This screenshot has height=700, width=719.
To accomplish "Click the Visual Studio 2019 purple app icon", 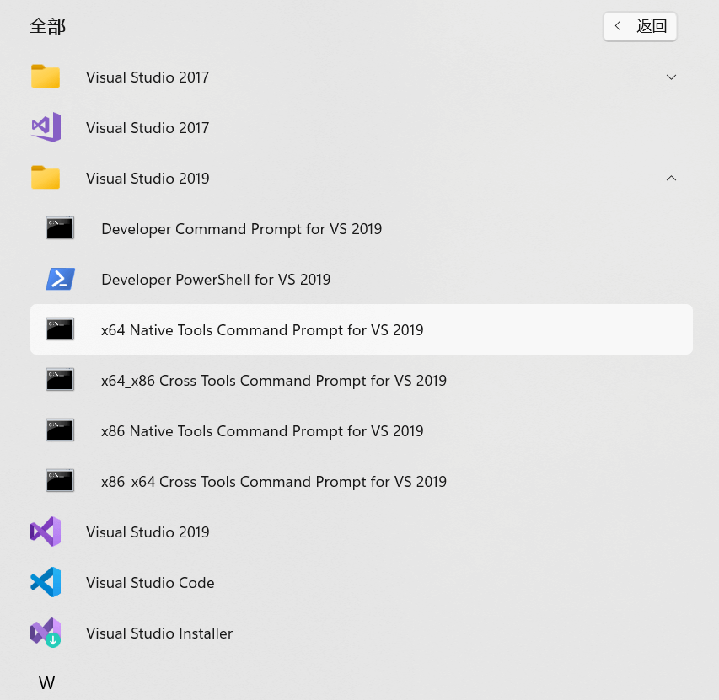I will tap(46, 532).
